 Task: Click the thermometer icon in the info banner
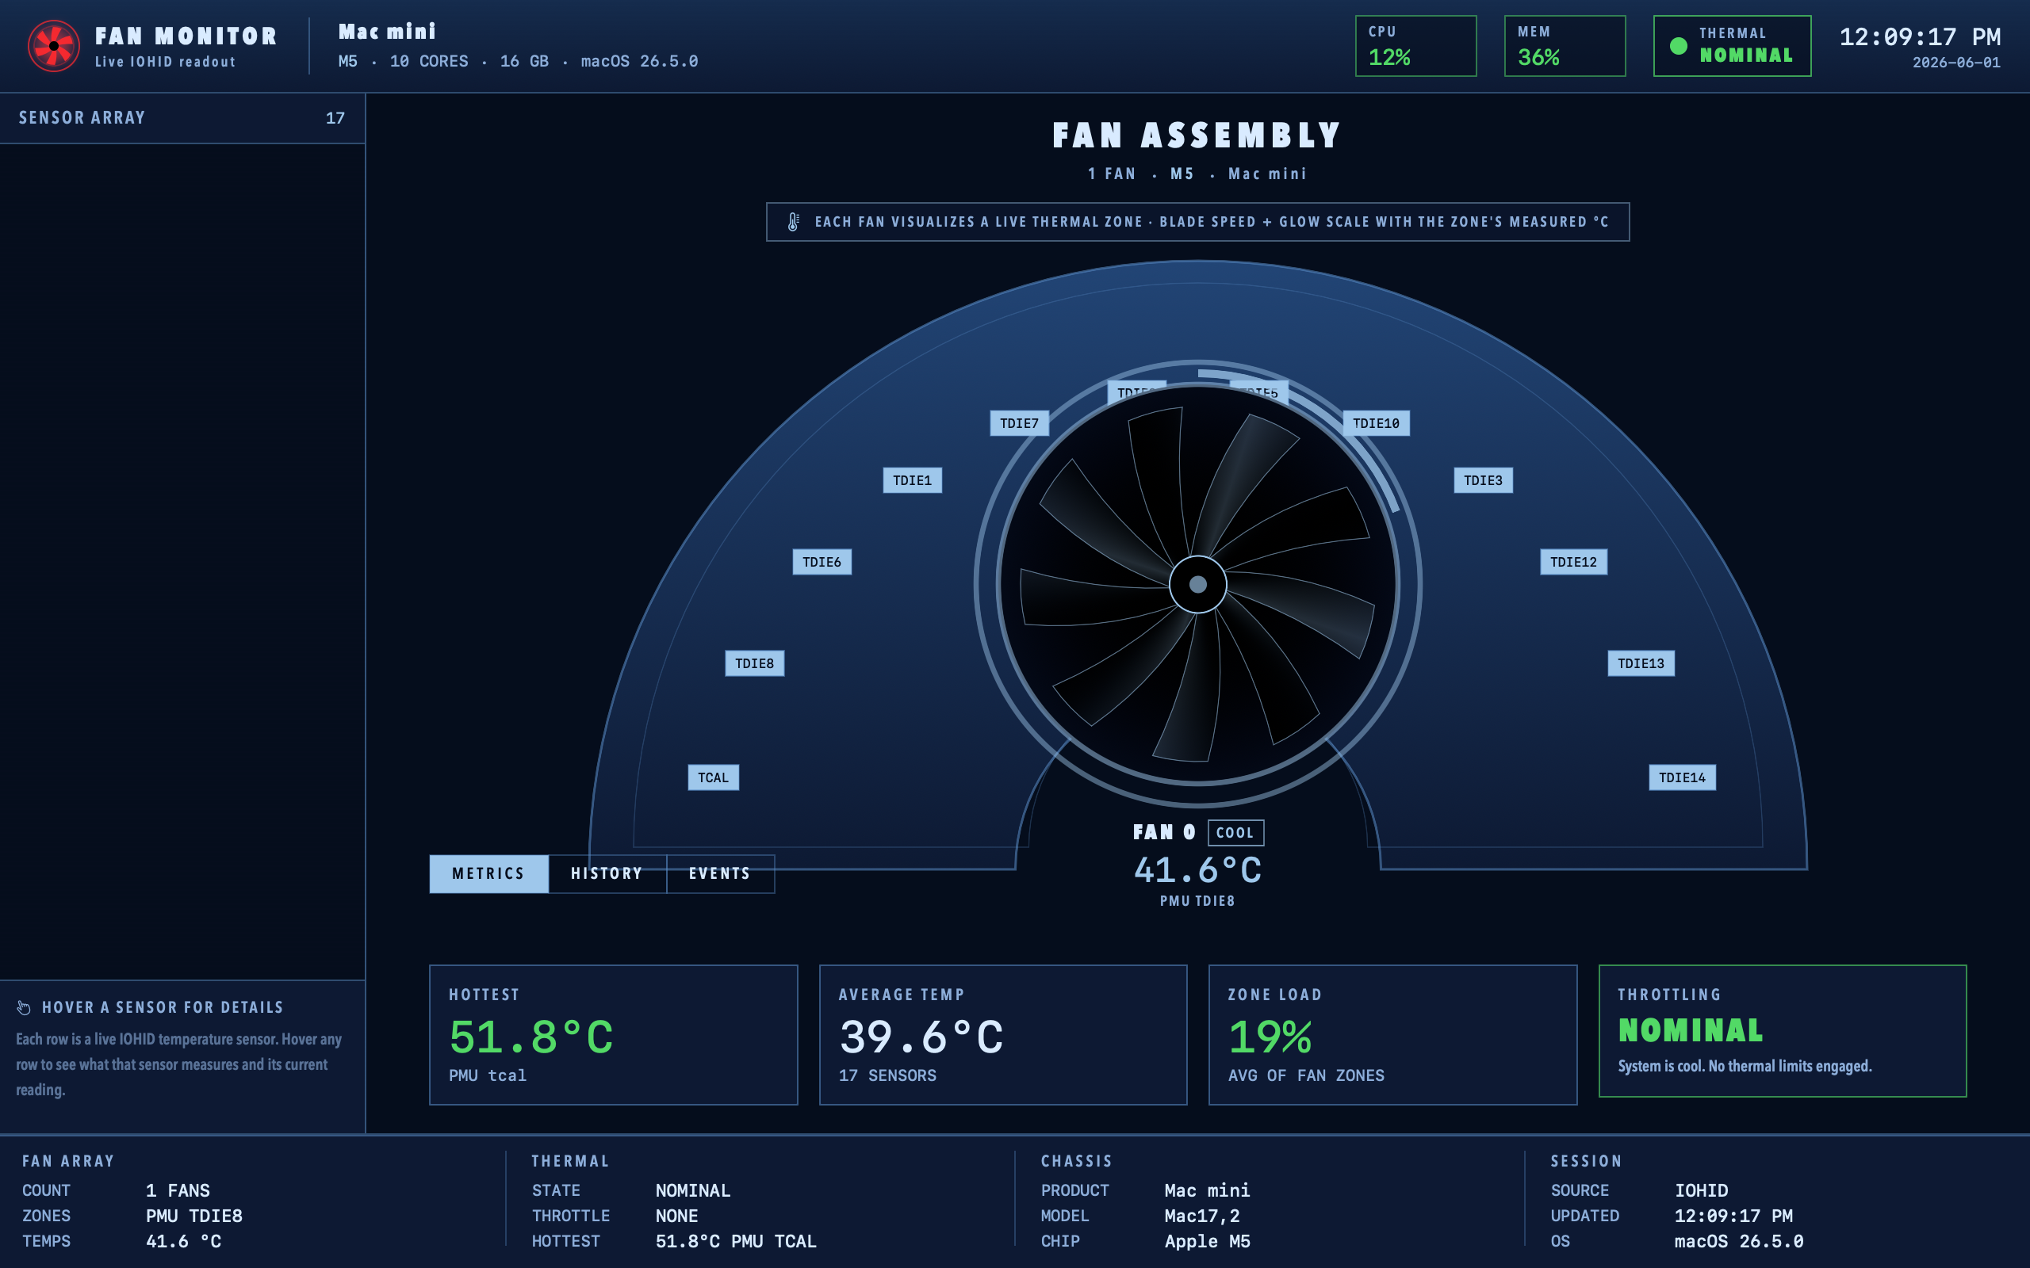click(x=793, y=222)
